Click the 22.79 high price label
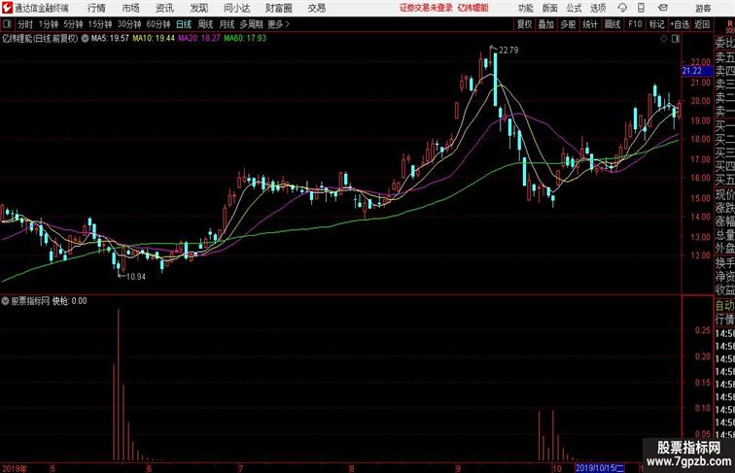 (508, 51)
